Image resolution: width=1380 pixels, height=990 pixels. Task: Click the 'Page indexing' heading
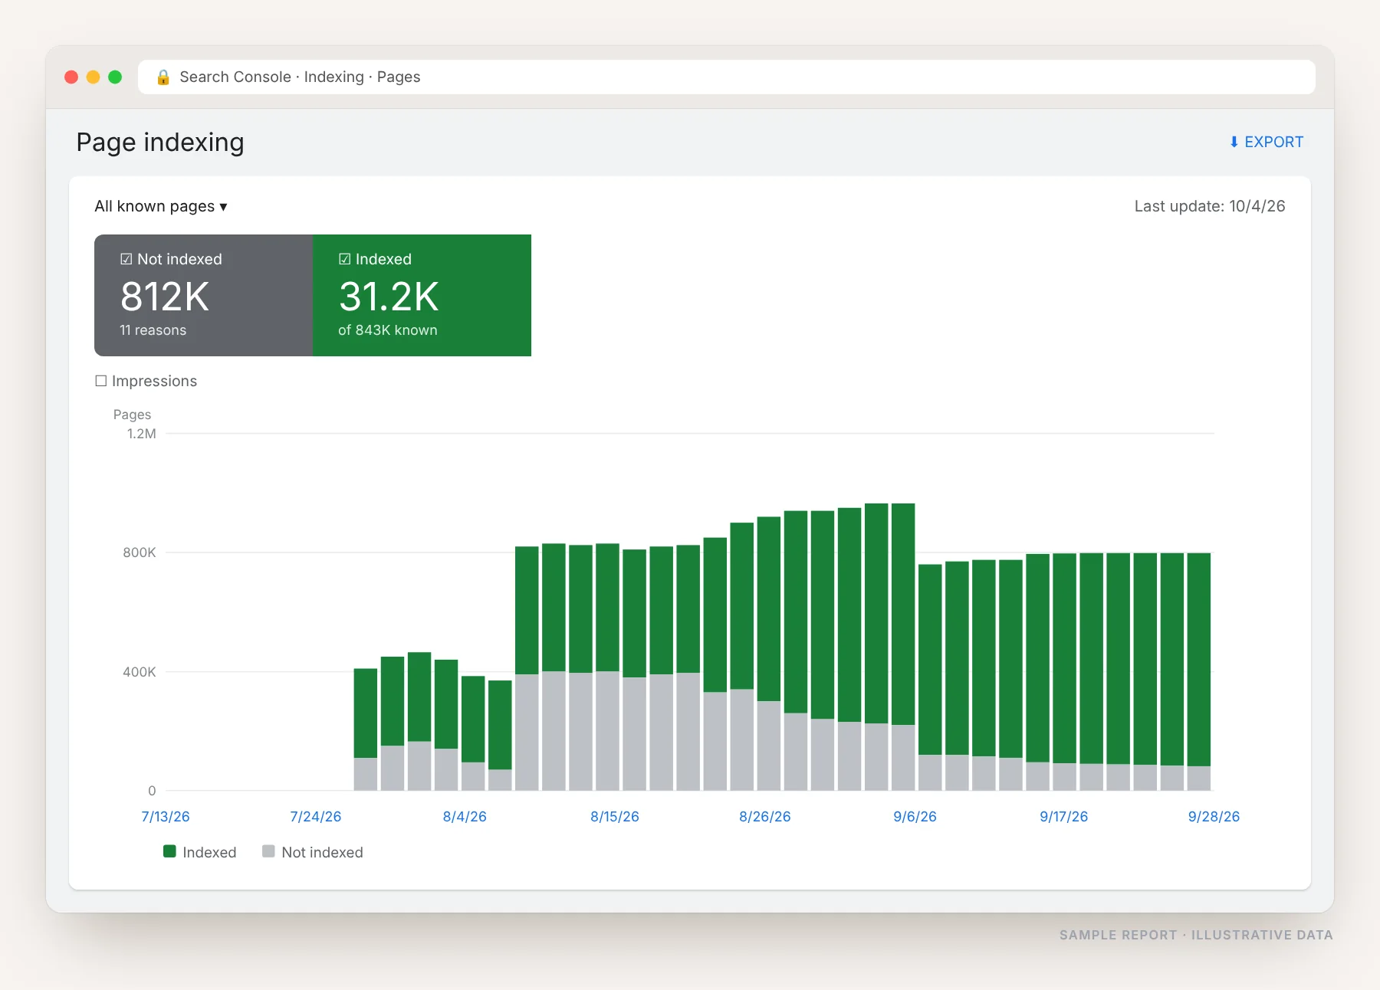point(160,143)
